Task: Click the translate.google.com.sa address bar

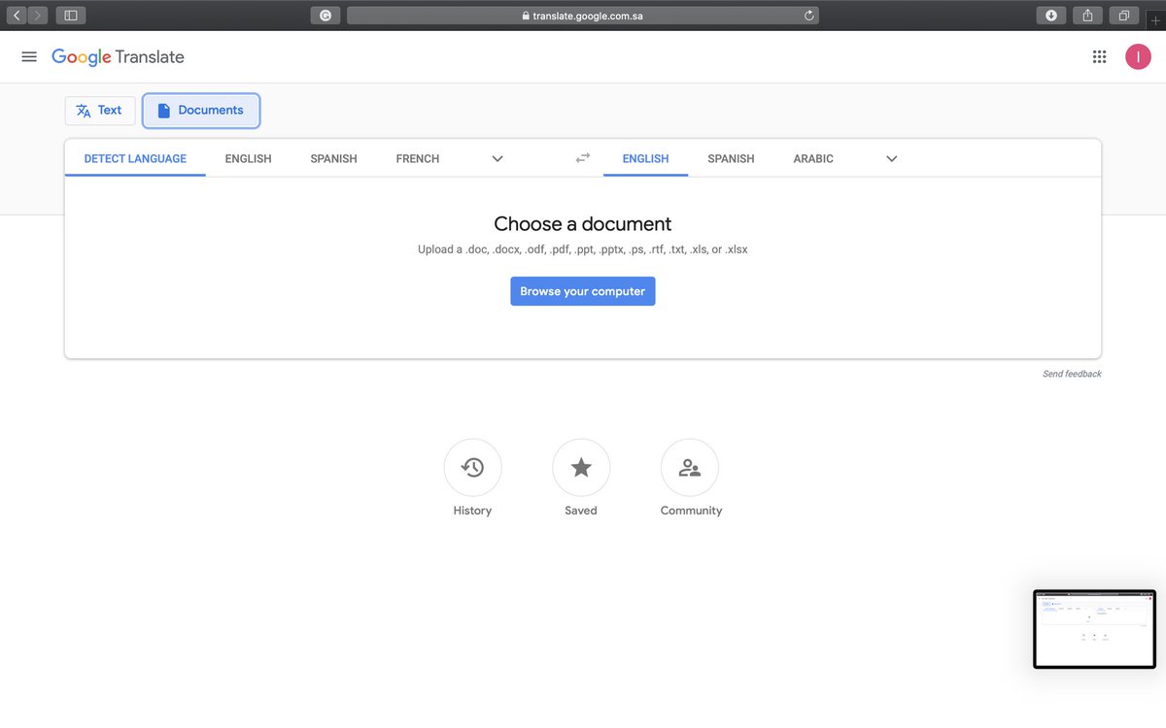Action: coord(583,16)
